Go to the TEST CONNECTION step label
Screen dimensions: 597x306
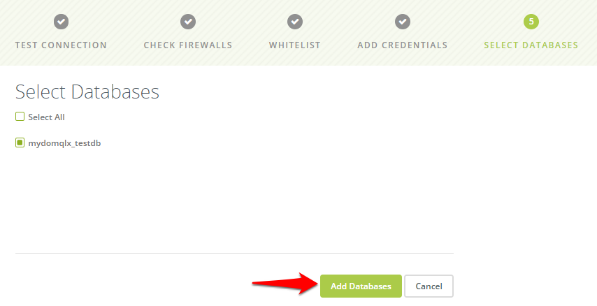(x=61, y=45)
